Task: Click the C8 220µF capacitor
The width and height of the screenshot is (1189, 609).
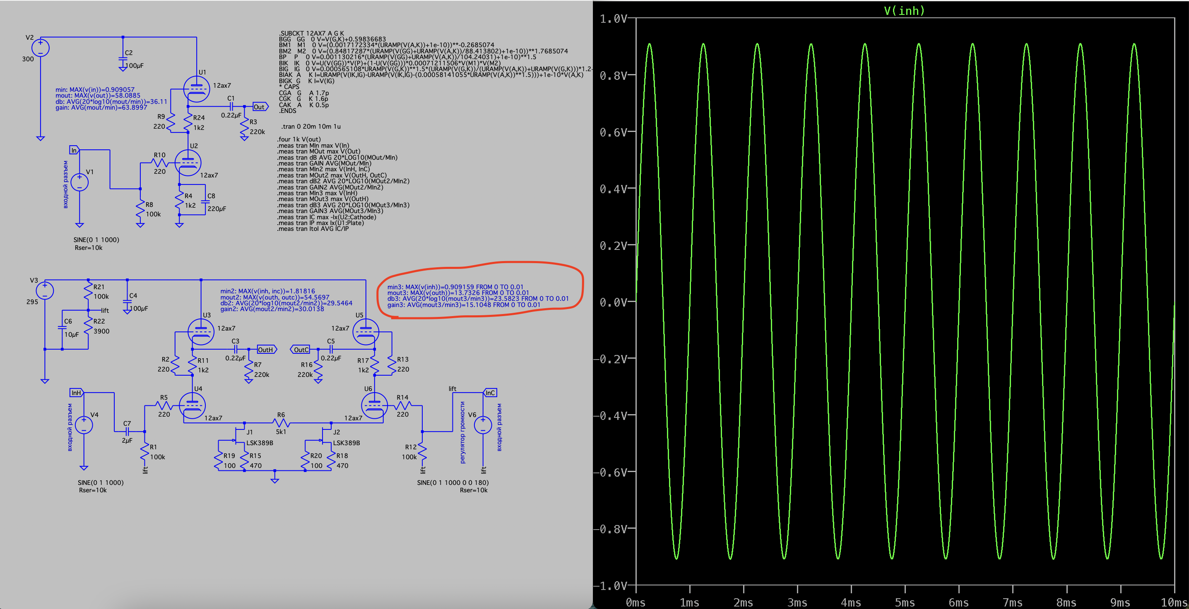Action: tap(205, 201)
